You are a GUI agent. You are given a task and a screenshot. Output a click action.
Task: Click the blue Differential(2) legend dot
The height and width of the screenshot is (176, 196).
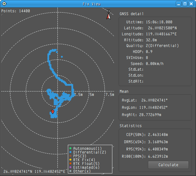(70, 152)
